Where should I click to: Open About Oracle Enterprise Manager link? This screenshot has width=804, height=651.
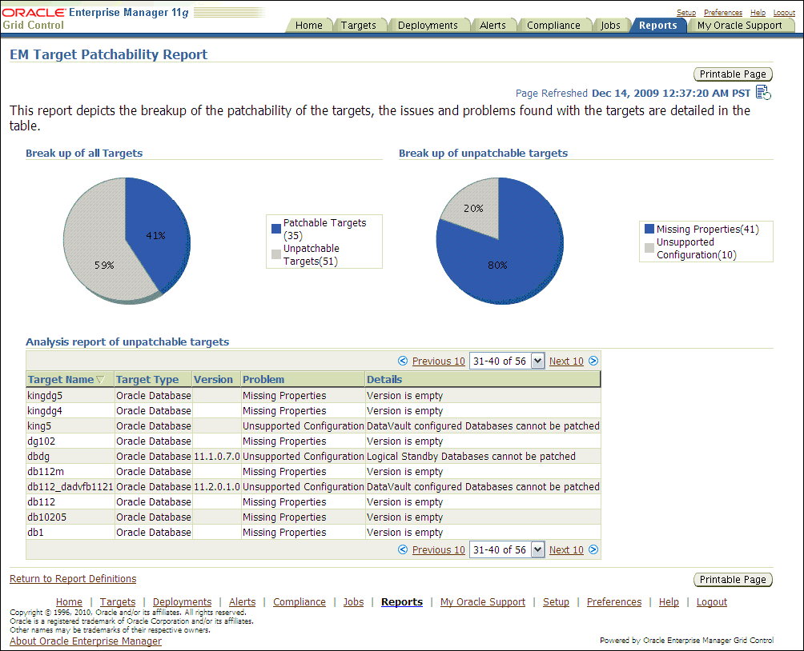86,641
